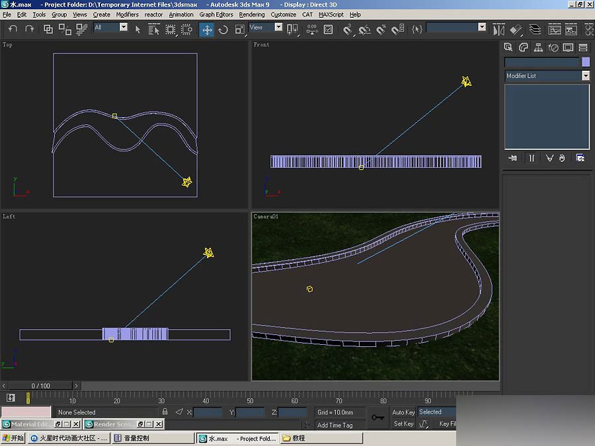This screenshot has width=595, height=446.
Task: Open the 'All' selection filter dropdown
Action: [124, 28]
